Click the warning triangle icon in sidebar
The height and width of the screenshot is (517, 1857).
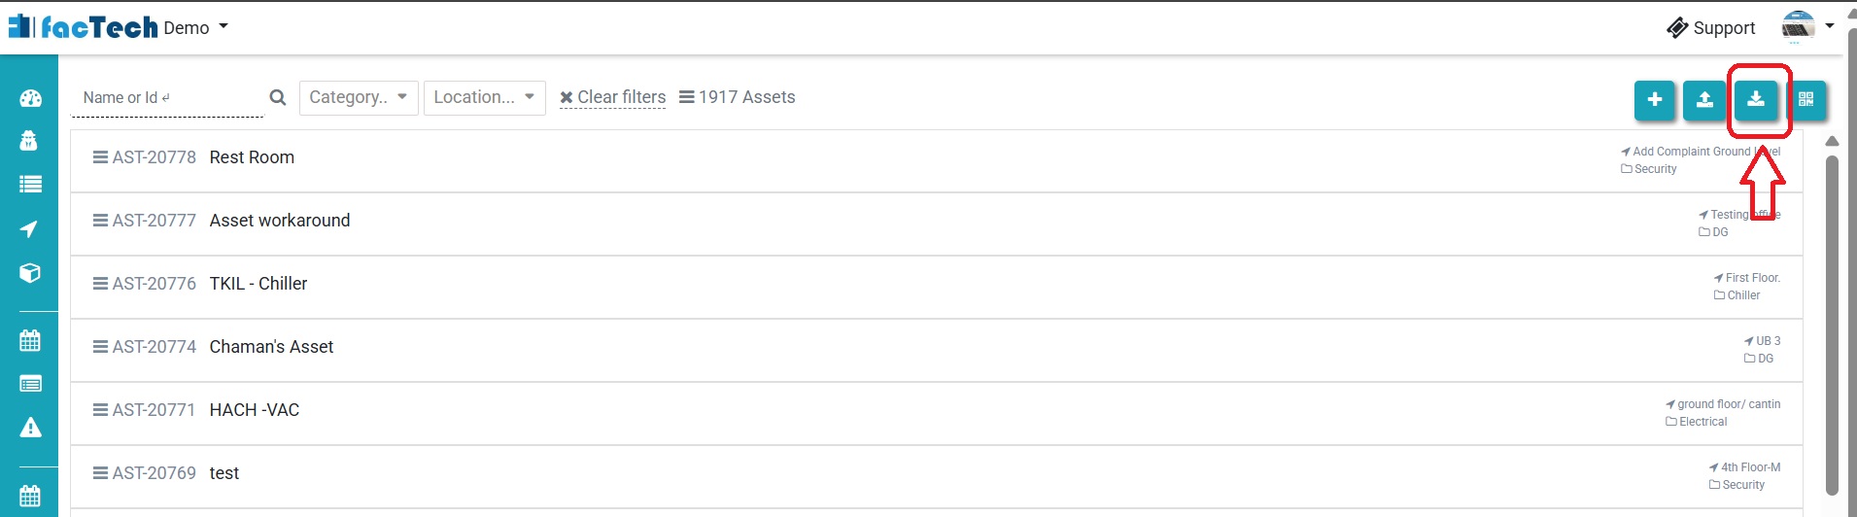click(x=30, y=428)
